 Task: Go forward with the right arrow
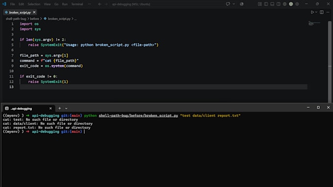[x=106, y=4]
